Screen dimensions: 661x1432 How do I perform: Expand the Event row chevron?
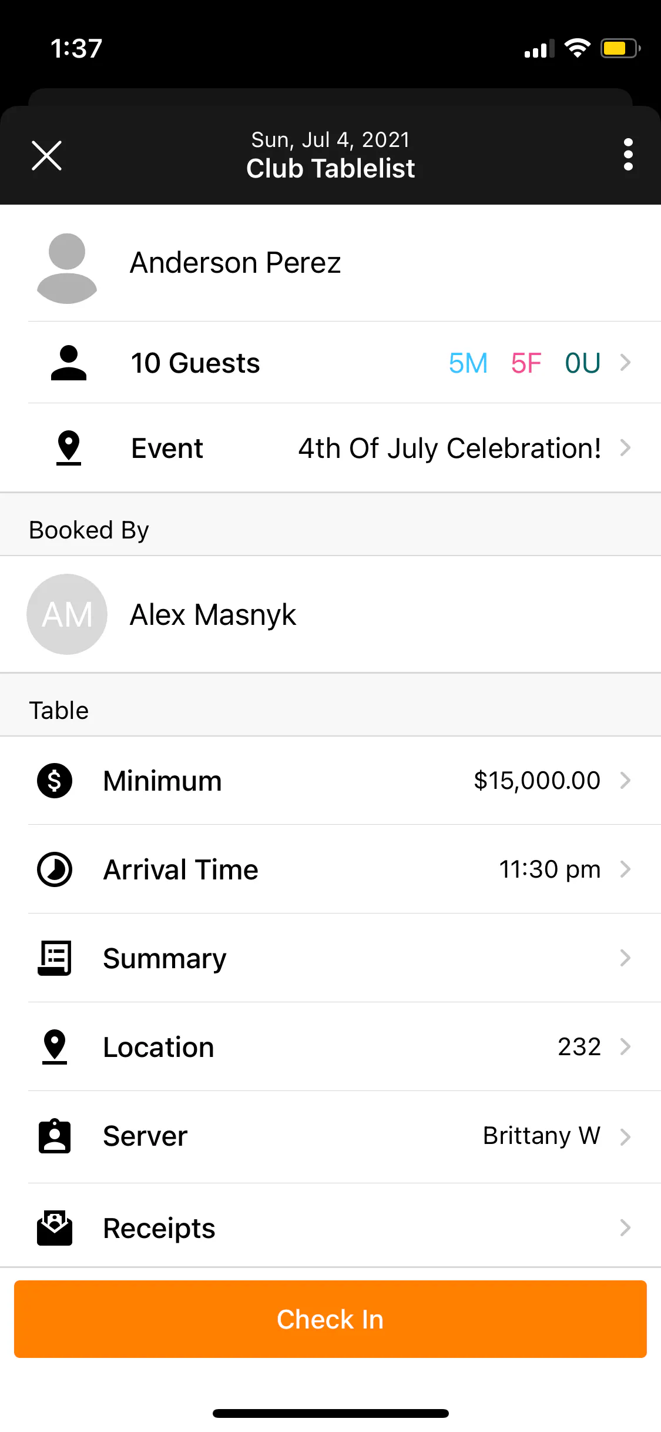[625, 448]
